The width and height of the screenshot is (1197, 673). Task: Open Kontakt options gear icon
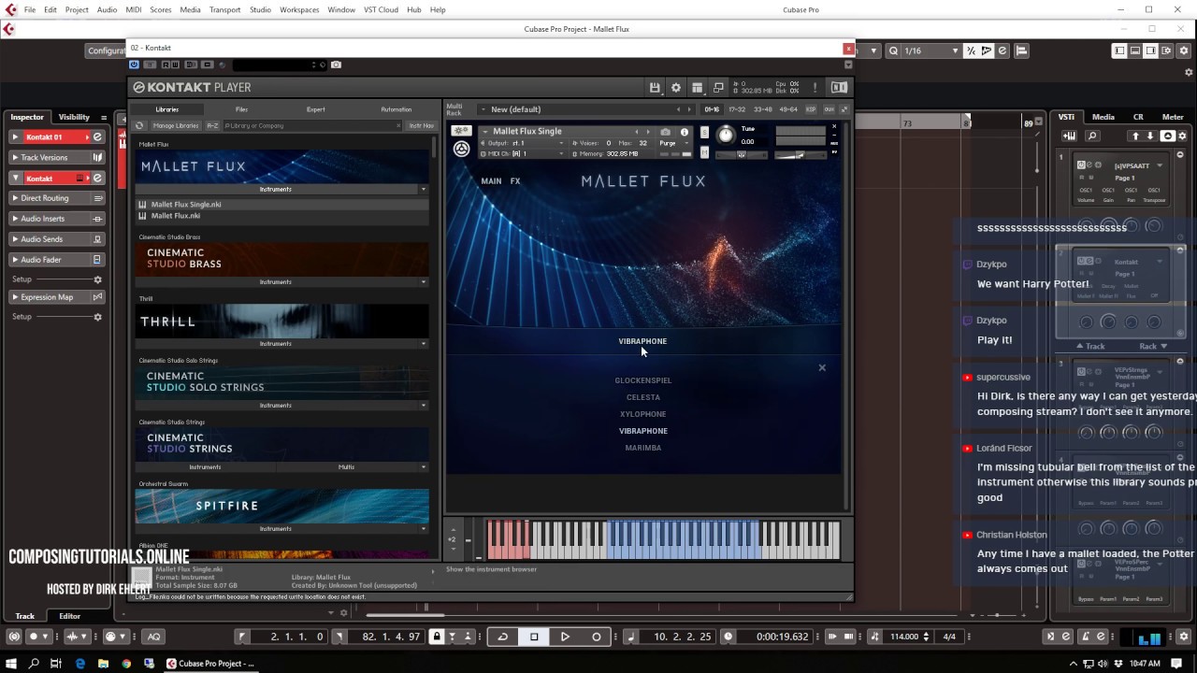[x=676, y=87]
